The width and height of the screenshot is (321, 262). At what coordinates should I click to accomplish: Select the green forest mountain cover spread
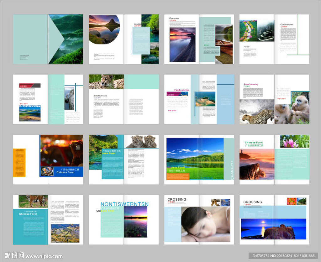pos(66,39)
